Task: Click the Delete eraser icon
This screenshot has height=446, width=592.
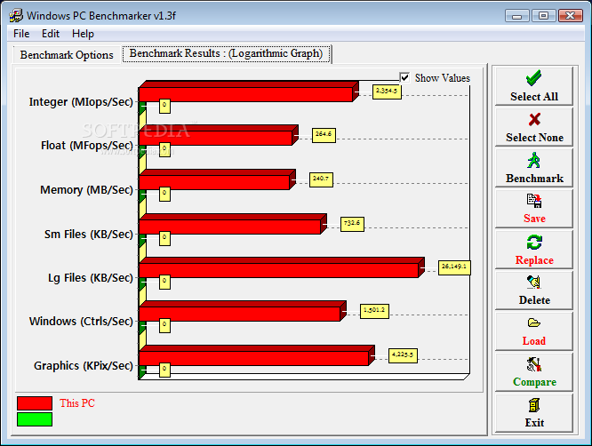Action: click(x=534, y=282)
